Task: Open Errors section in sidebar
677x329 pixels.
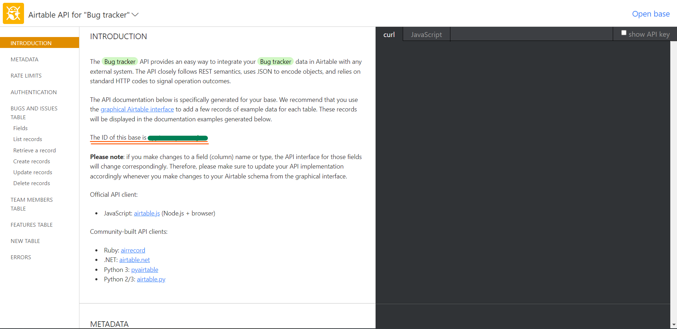Action: point(21,257)
